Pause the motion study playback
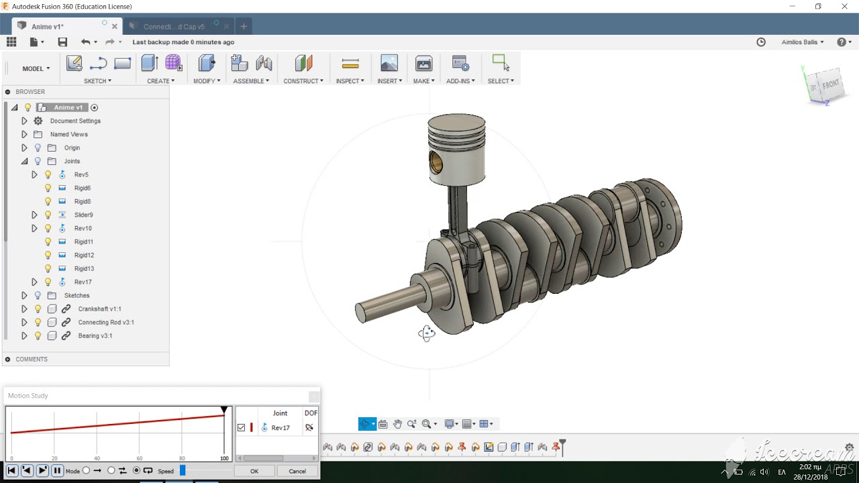Image resolution: width=859 pixels, height=483 pixels. [57, 471]
